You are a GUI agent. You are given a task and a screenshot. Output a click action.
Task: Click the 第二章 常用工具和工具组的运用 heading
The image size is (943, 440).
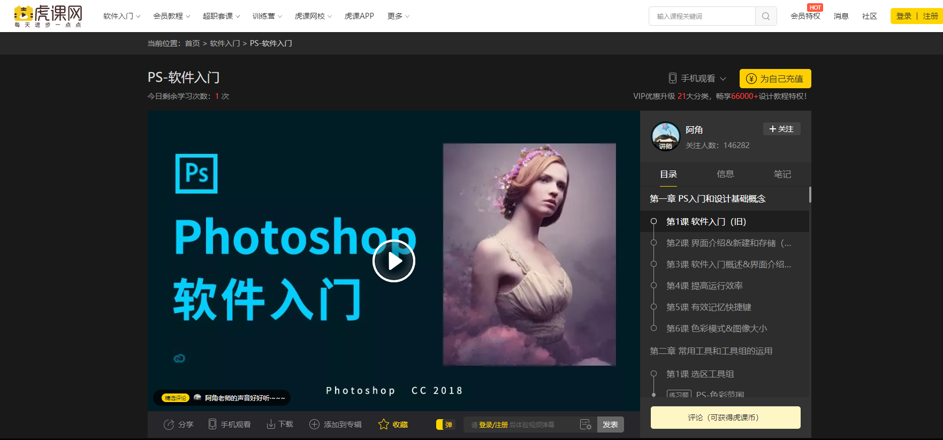click(x=711, y=351)
